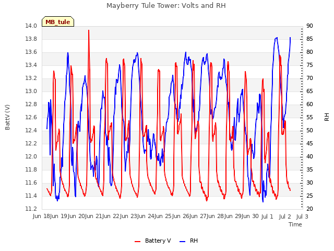Click the 12.8 voltage axis value
This screenshot has height=251, width=334.
click(31, 104)
